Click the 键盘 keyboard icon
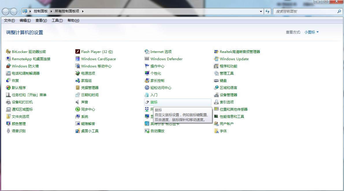 coord(216,81)
